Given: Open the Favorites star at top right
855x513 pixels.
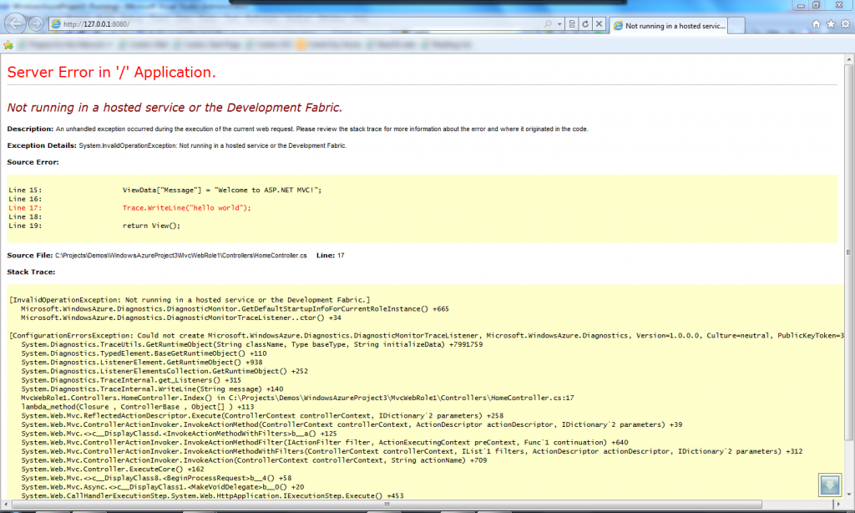Looking at the screenshot, I should point(829,25).
